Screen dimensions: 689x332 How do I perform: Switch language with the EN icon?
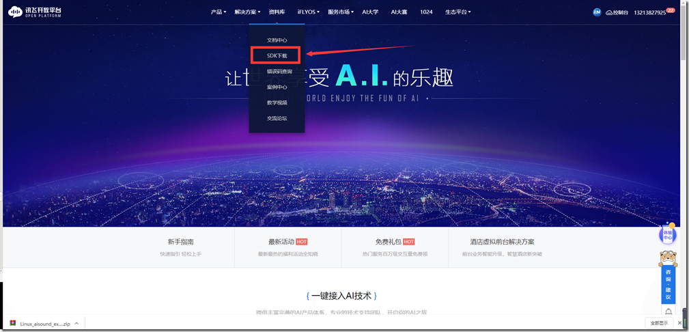(x=596, y=12)
